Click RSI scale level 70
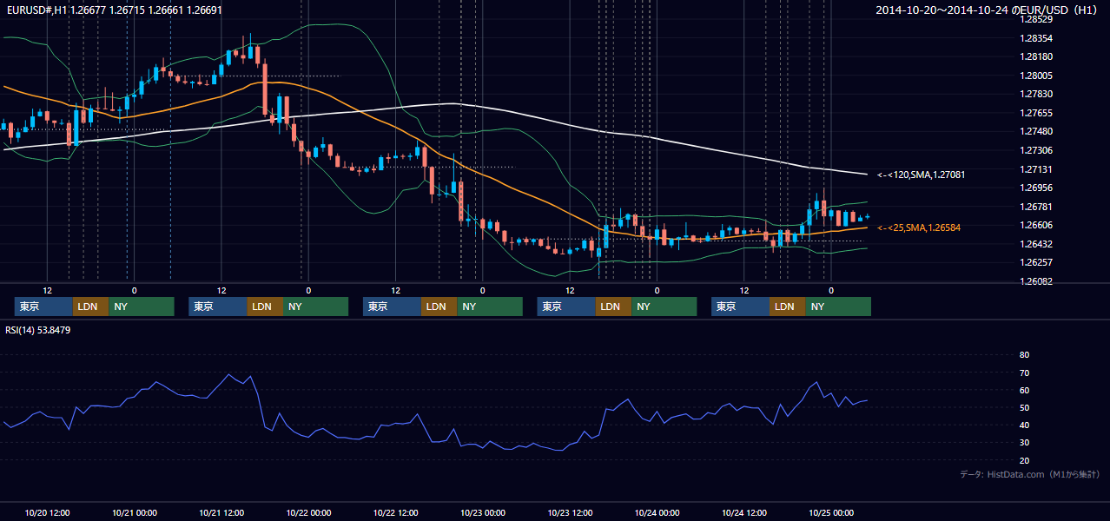The width and height of the screenshot is (1110, 521). [x=1024, y=373]
